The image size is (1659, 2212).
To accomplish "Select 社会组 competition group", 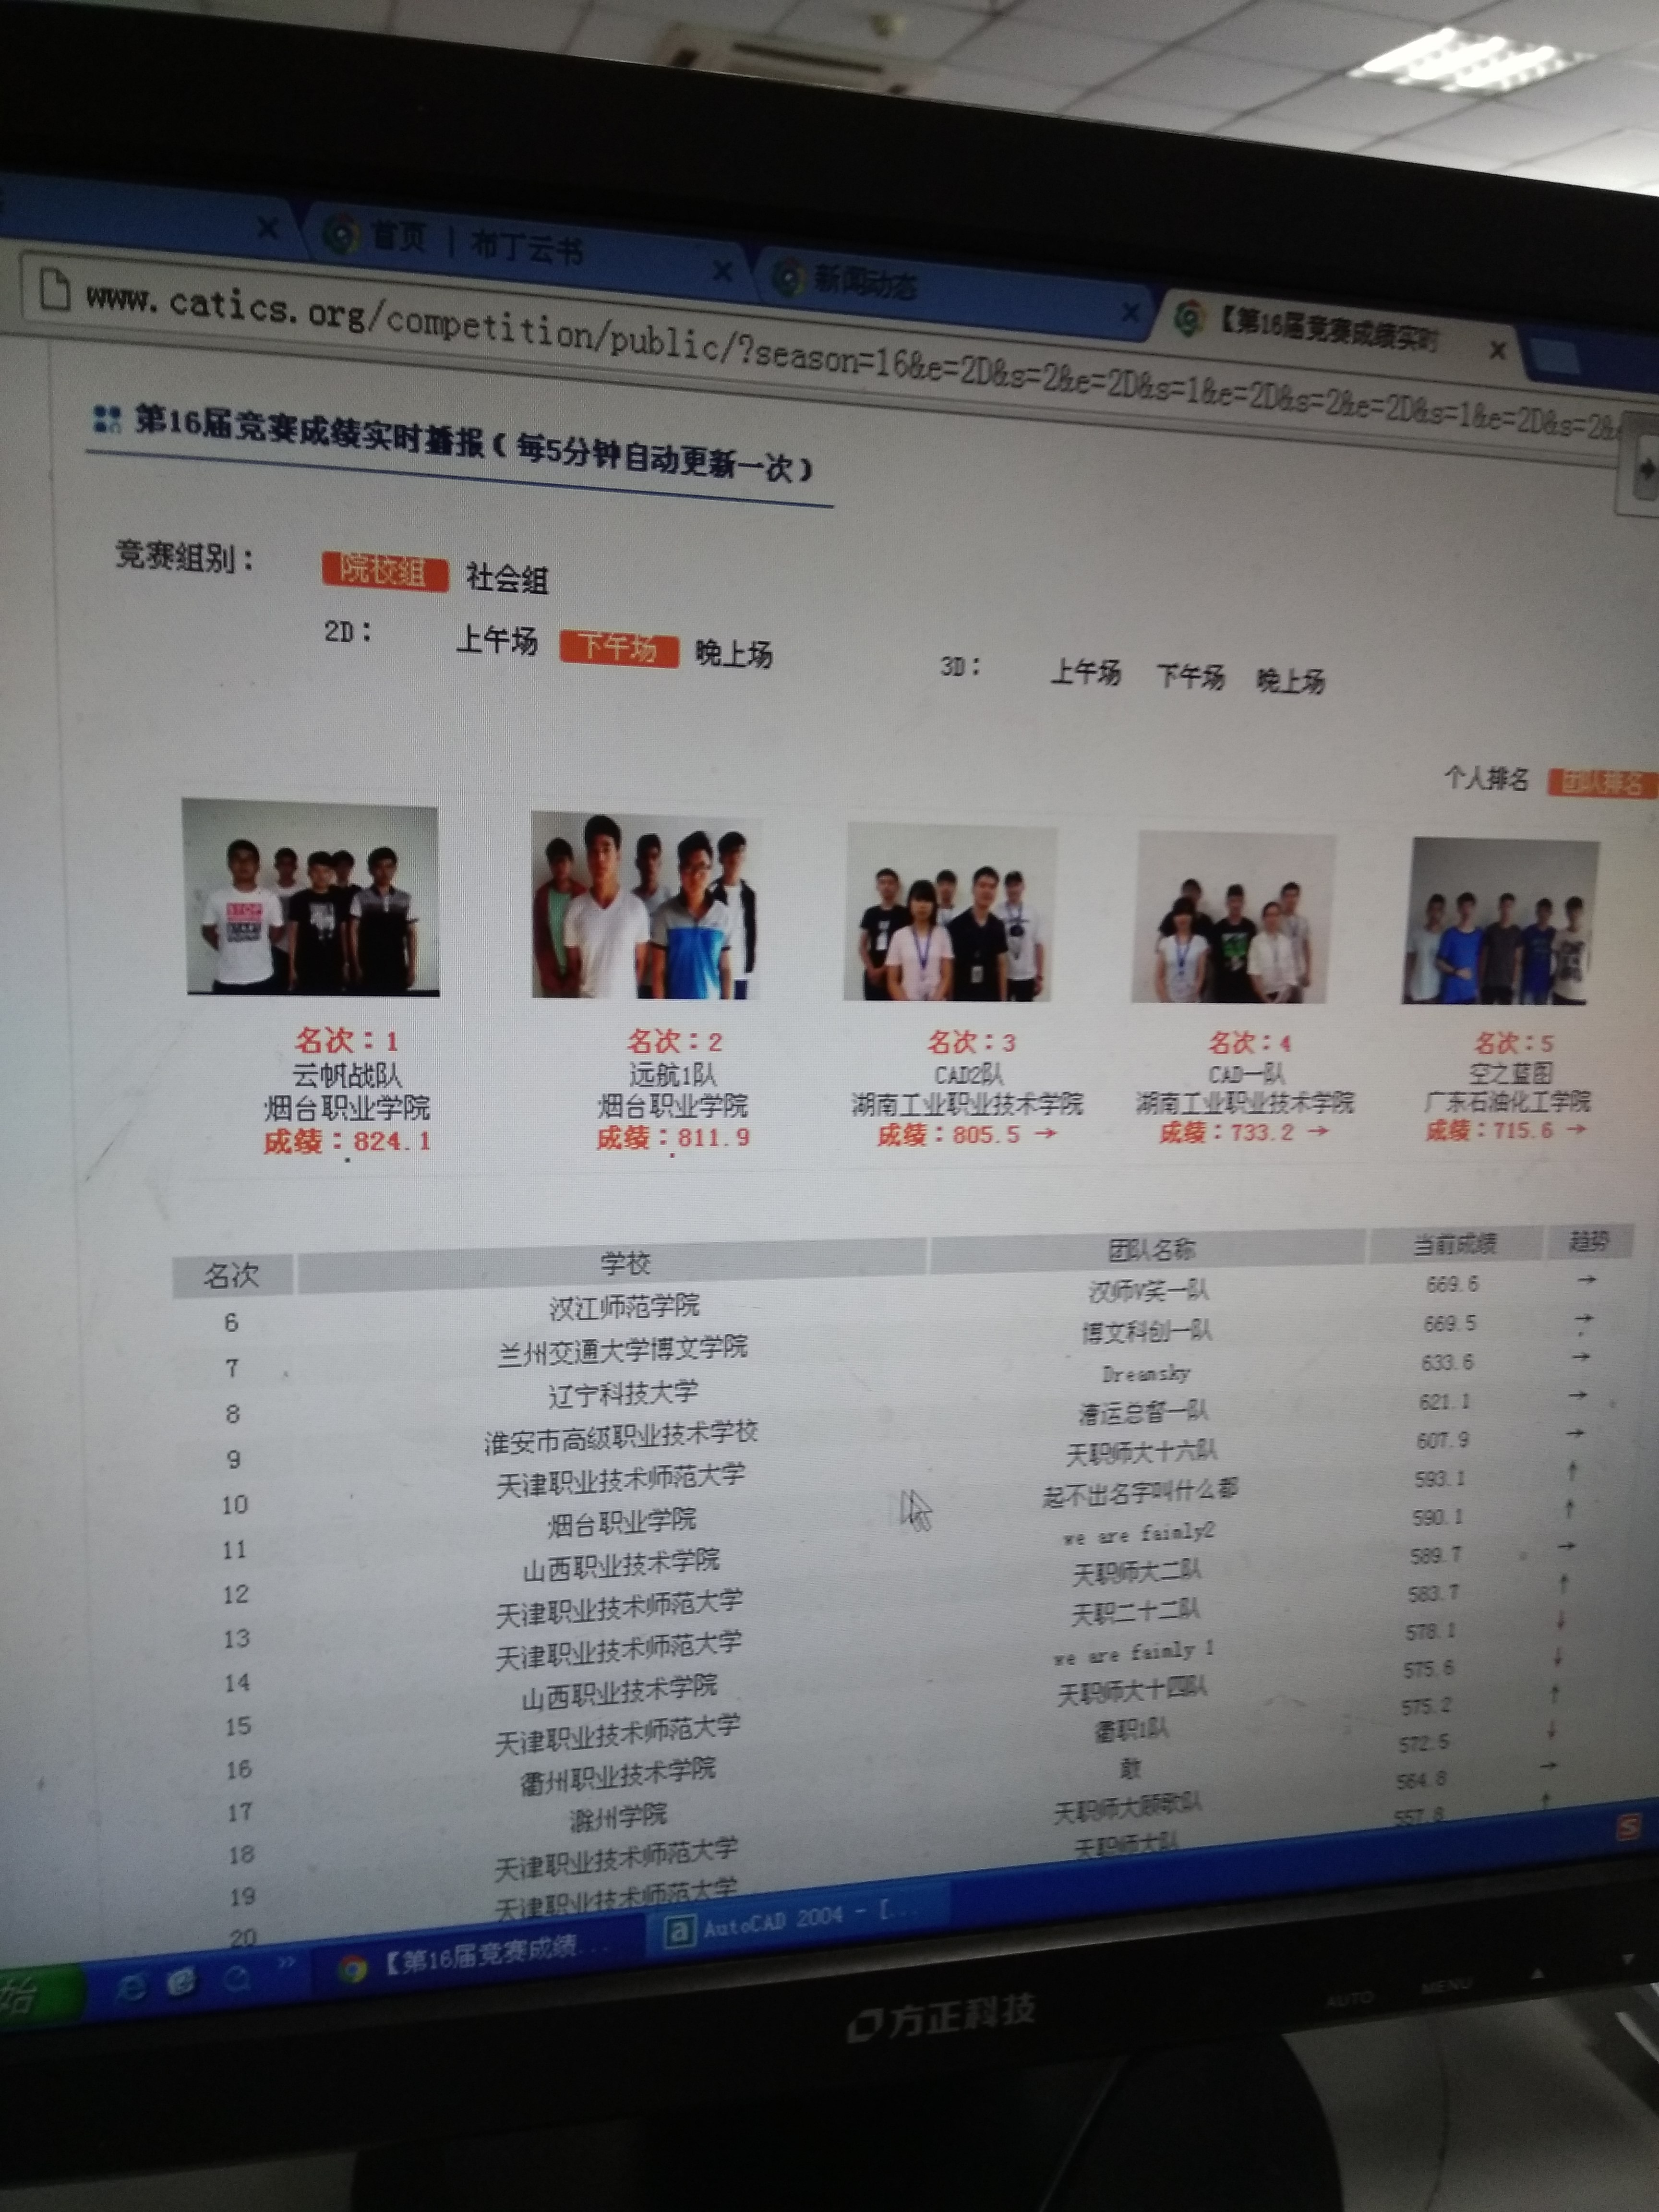I will point(507,578).
